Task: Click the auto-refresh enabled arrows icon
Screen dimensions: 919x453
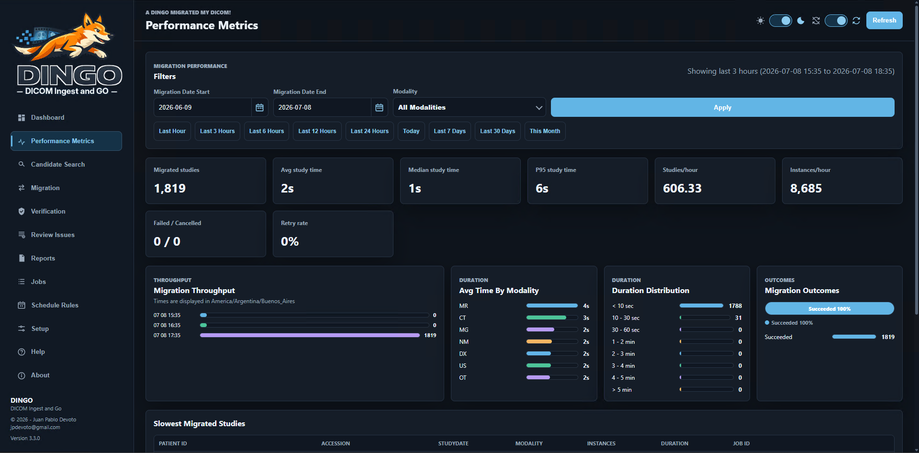Action: (856, 21)
